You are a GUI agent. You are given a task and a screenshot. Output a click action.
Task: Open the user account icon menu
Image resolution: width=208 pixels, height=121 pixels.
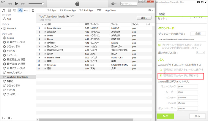114,4
